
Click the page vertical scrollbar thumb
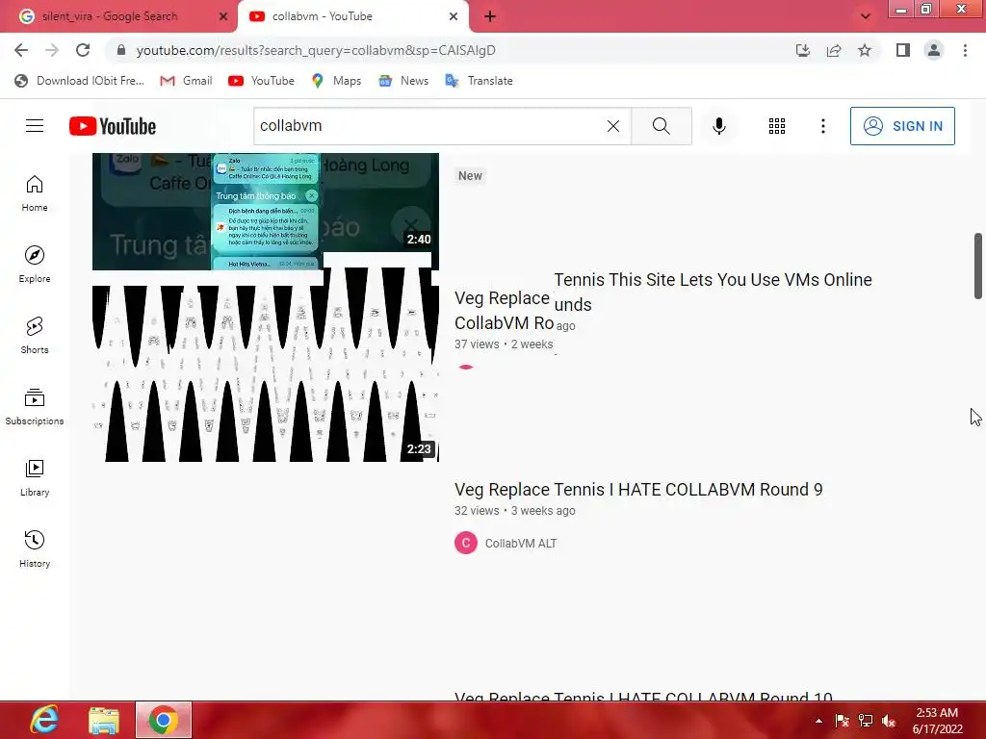point(978,266)
